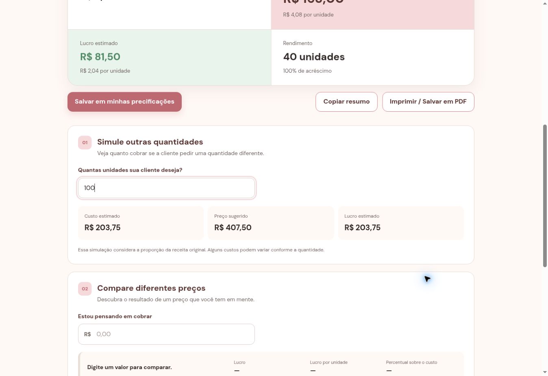Click the scrollbar up arrow
The width and height of the screenshot is (548, 376).
545,3
